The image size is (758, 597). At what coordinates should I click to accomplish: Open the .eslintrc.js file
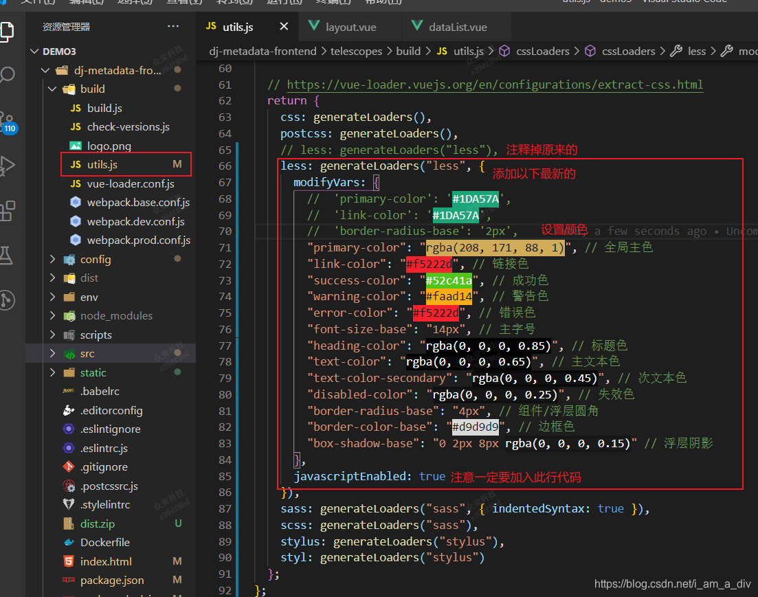(x=104, y=448)
